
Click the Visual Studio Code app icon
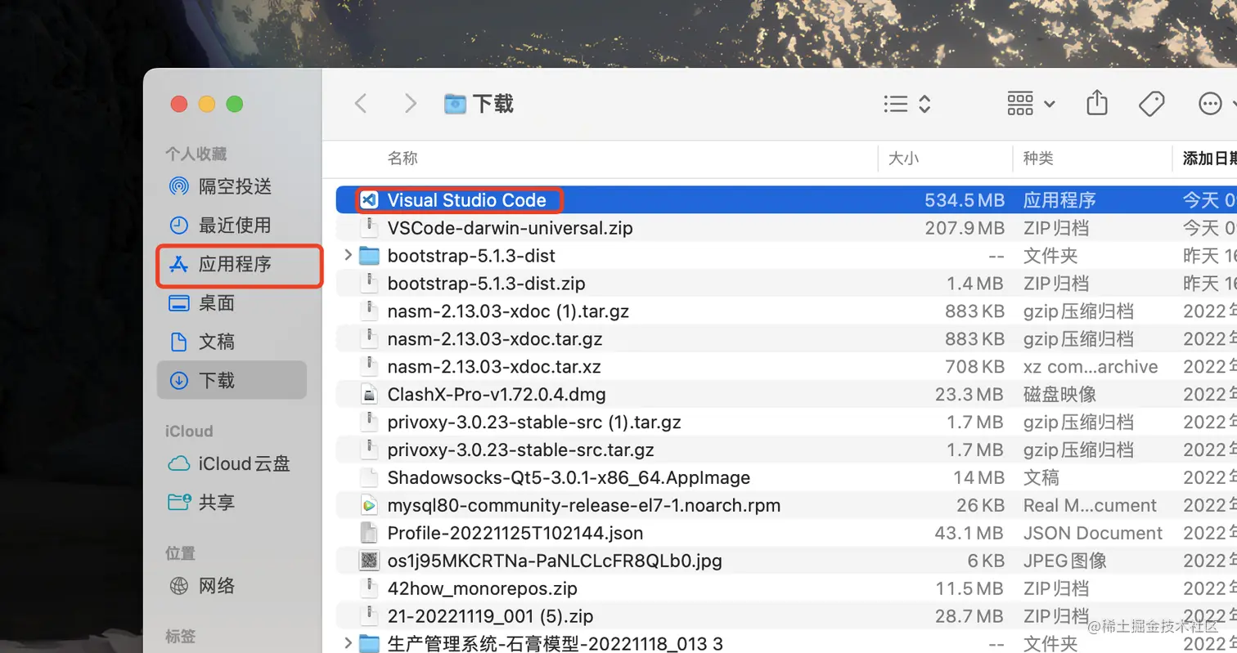[370, 200]
